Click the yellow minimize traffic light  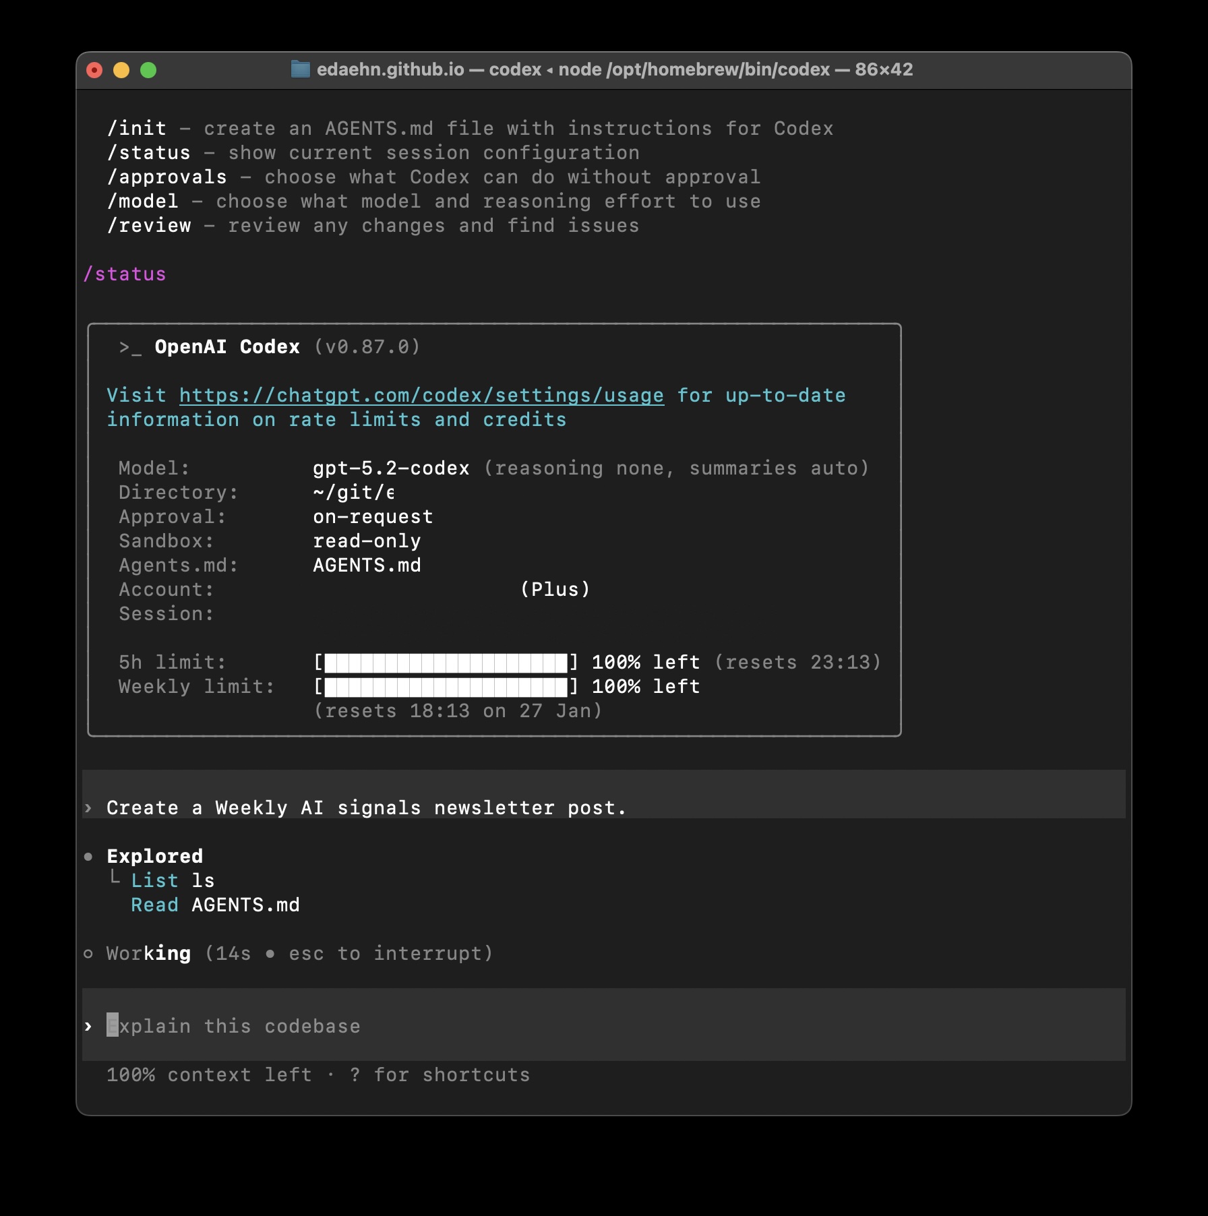(122, 69)
